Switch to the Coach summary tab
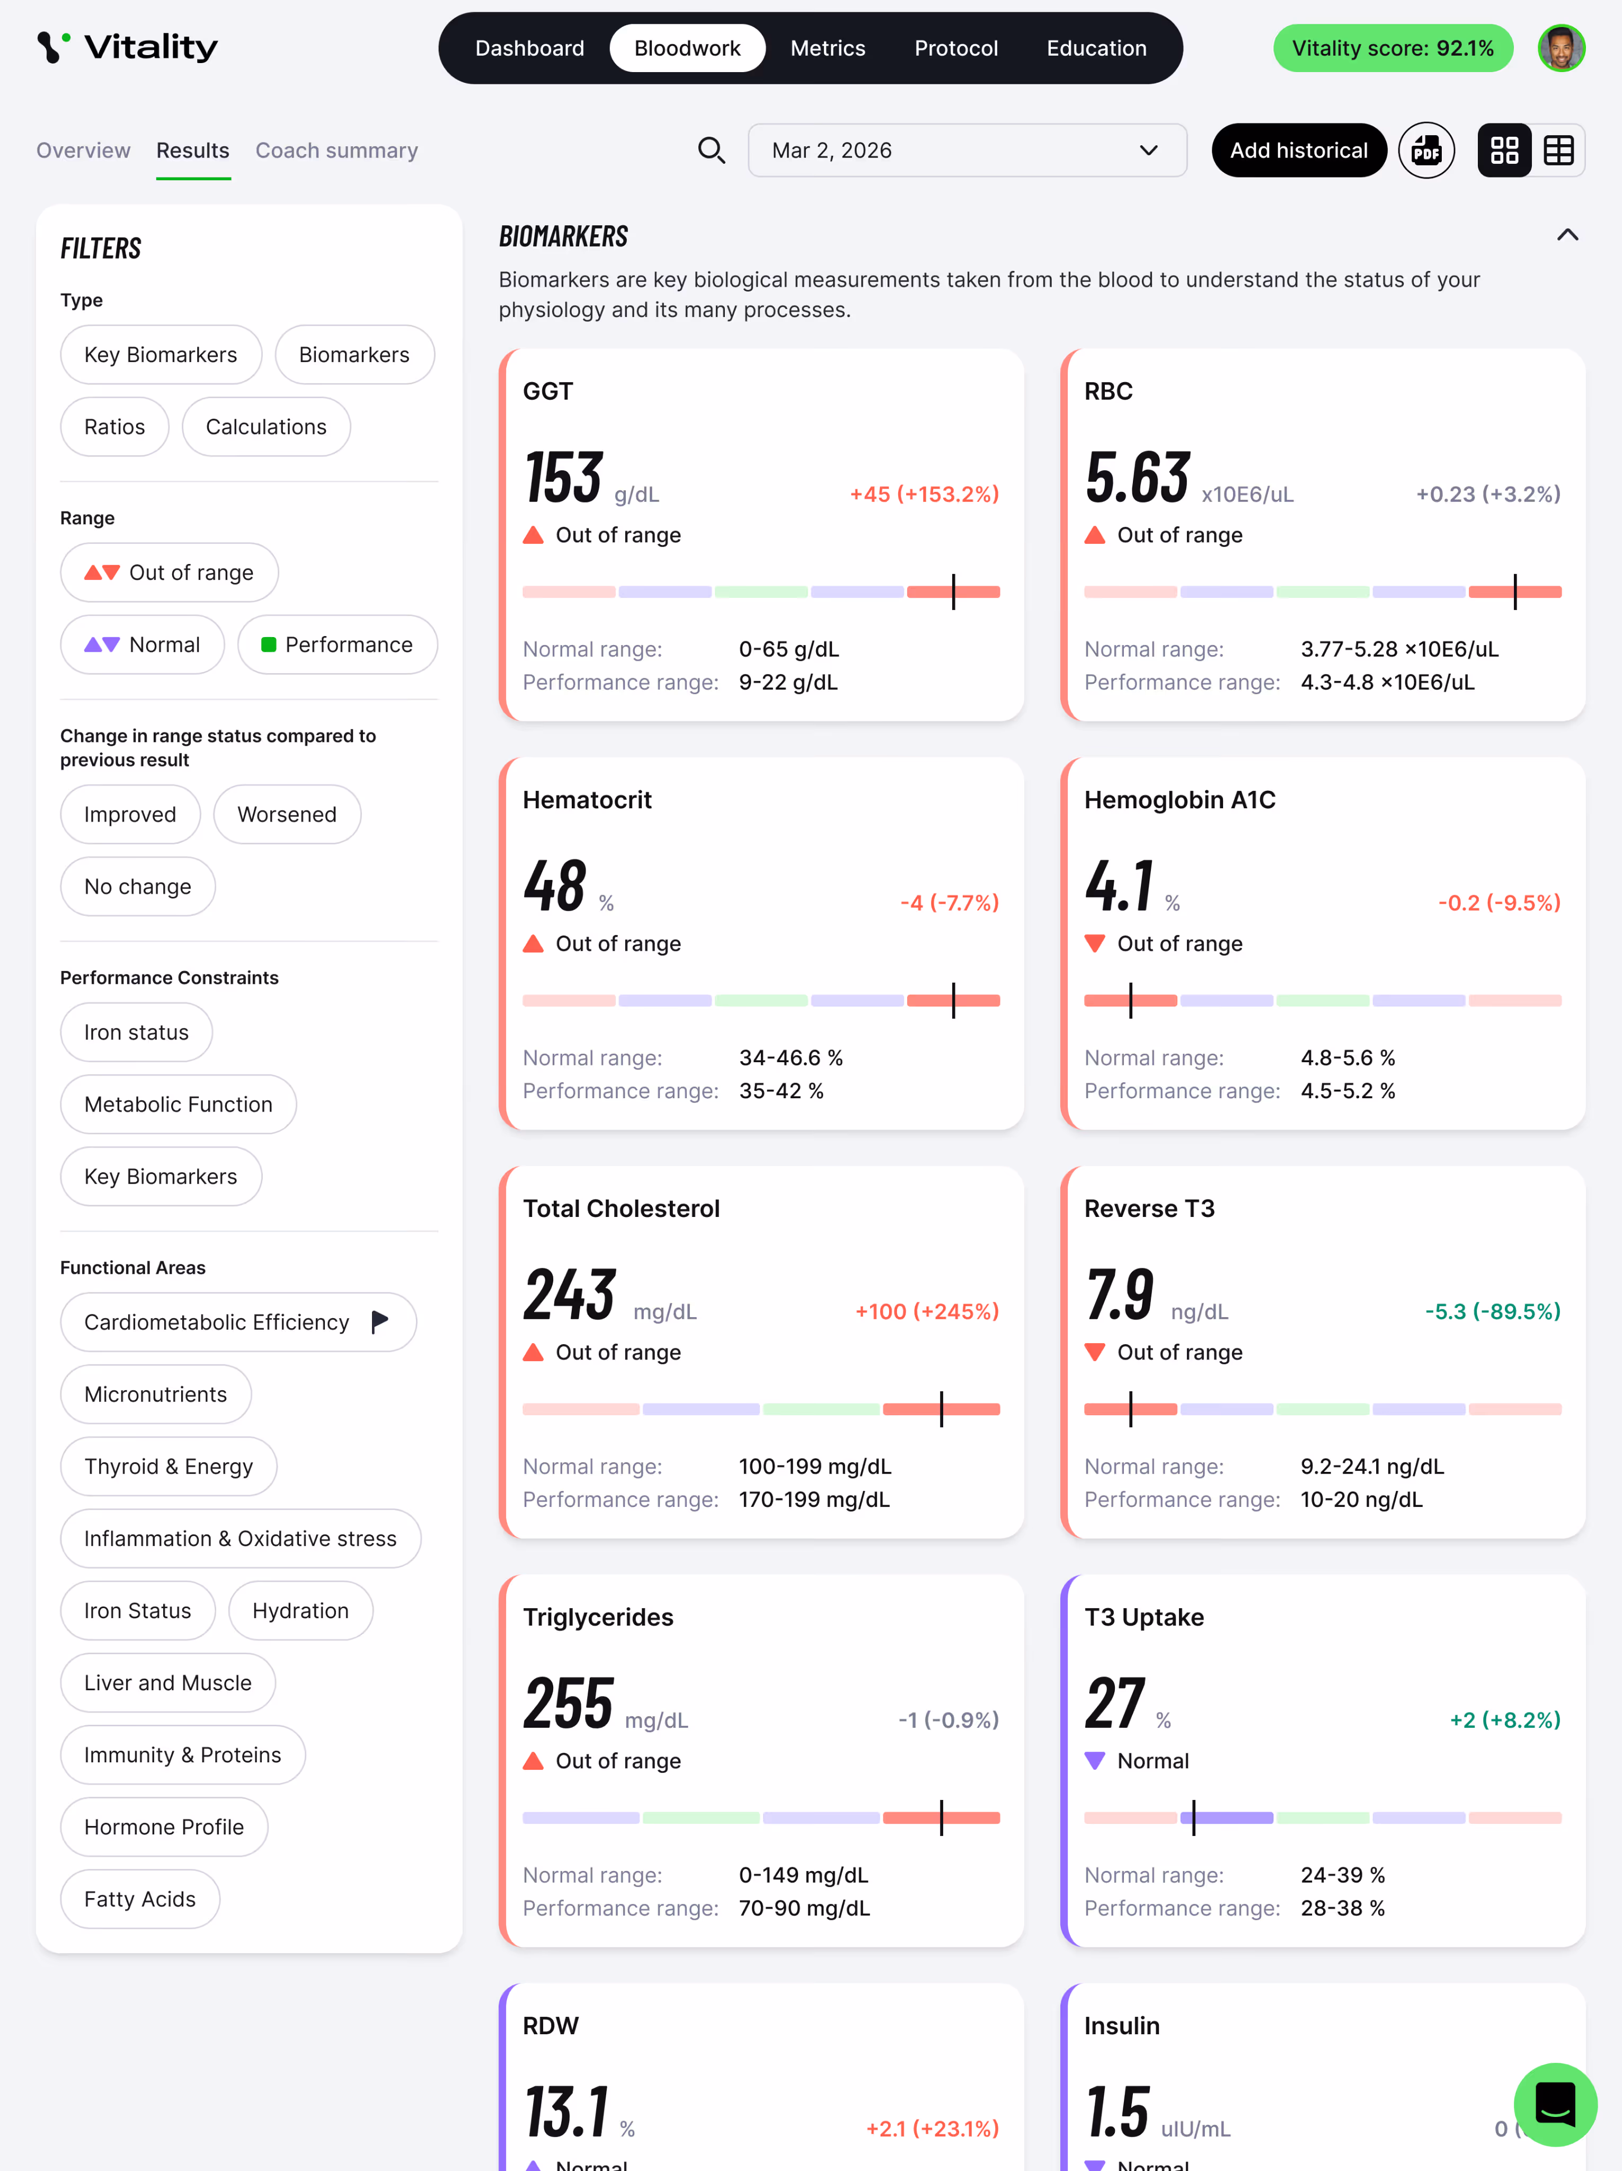Image resolution: width=1622 pixels, height=2171 pixels. 336,150
